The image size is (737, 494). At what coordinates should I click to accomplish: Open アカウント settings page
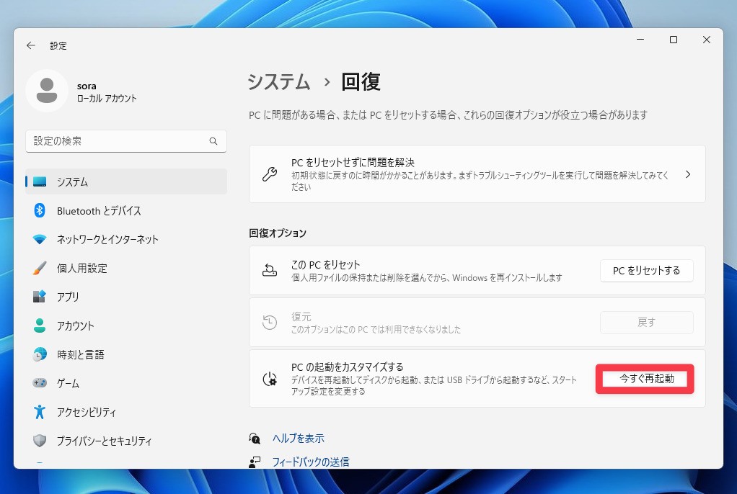(x=126, y=325)
